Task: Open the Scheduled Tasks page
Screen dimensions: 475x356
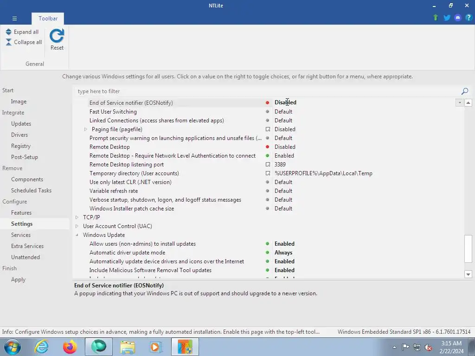Action: coord(31,191)
